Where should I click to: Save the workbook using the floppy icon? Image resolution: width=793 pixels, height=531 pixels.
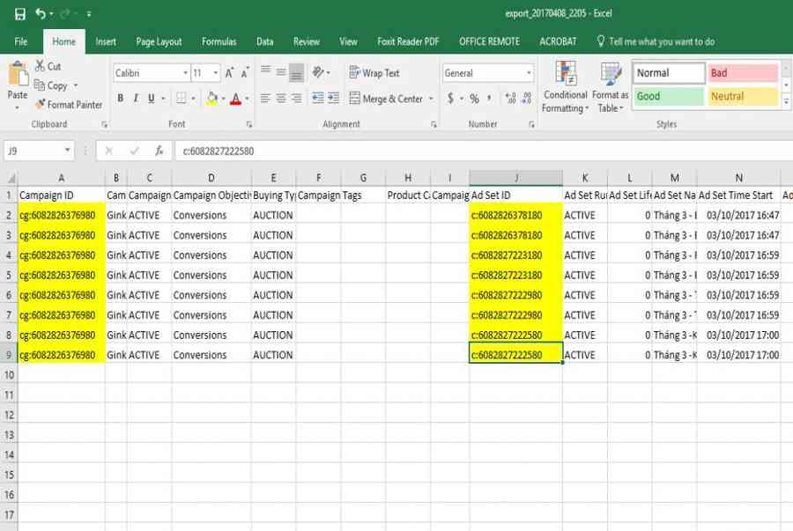20,13
